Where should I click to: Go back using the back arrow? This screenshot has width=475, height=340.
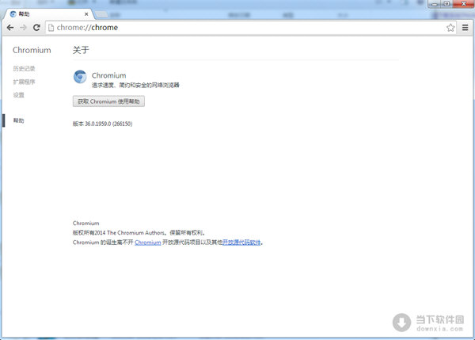tap(10, 28)
